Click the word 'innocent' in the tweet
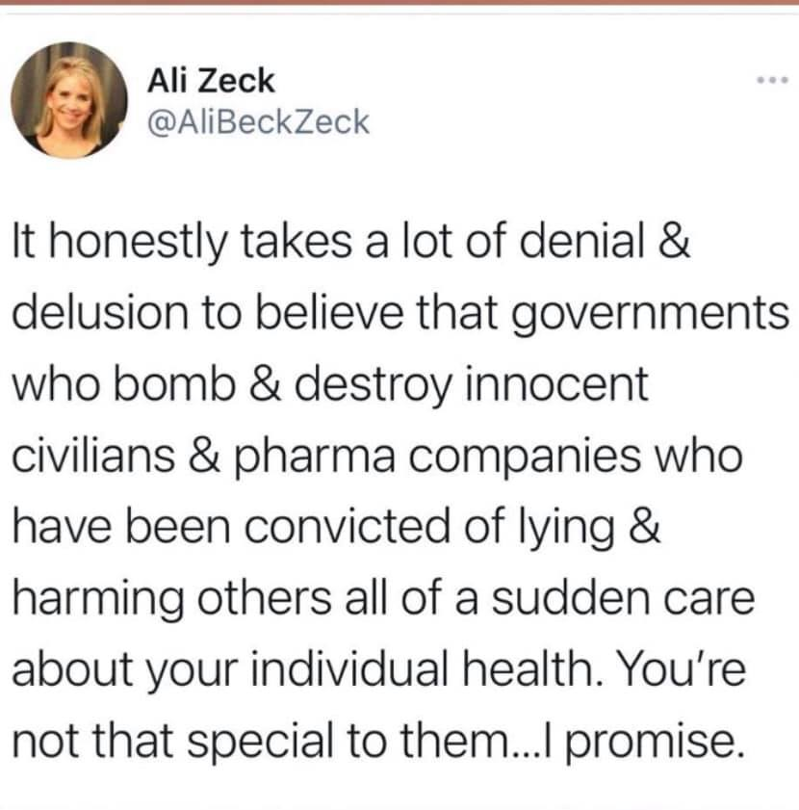The width and height of the screenshot is (799, 810). tap(556, 384)
